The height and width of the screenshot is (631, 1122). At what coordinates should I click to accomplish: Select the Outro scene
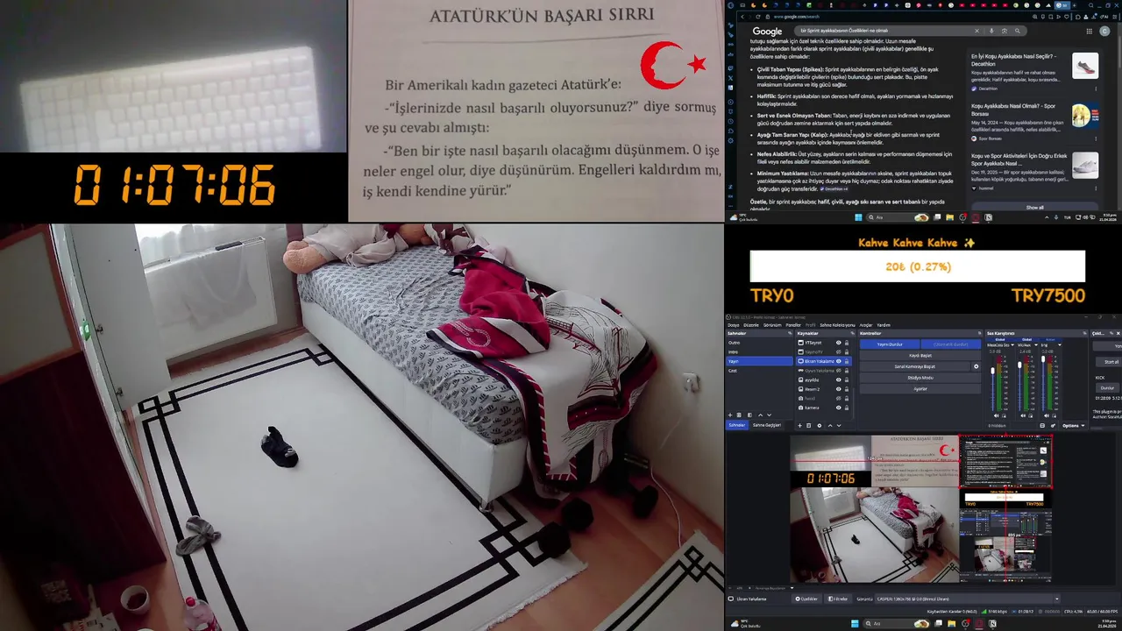click(x=759, y=343)
